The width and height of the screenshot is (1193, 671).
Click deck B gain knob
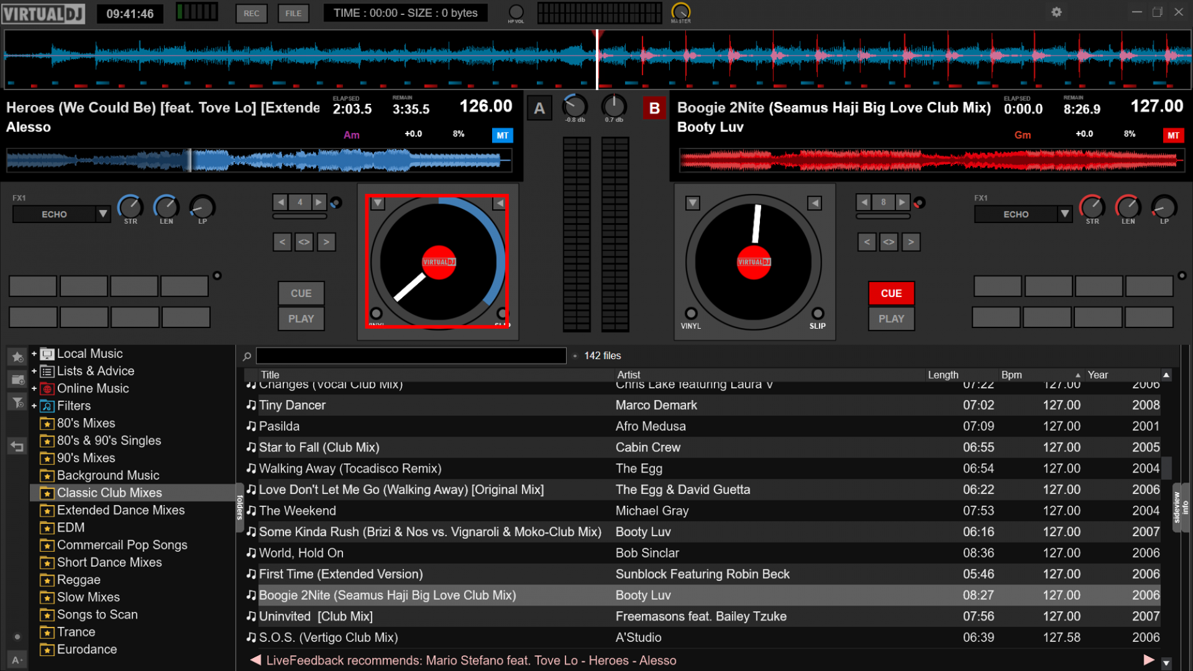point(614,106)
